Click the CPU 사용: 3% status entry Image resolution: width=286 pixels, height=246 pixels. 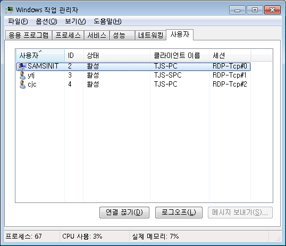[82, 236]
